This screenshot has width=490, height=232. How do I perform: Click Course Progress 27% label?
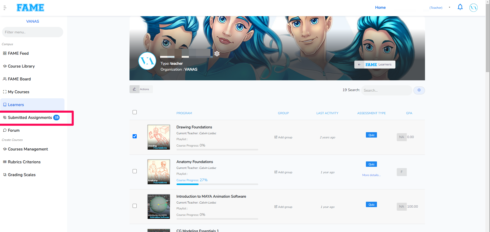click(x=192, y=180)
